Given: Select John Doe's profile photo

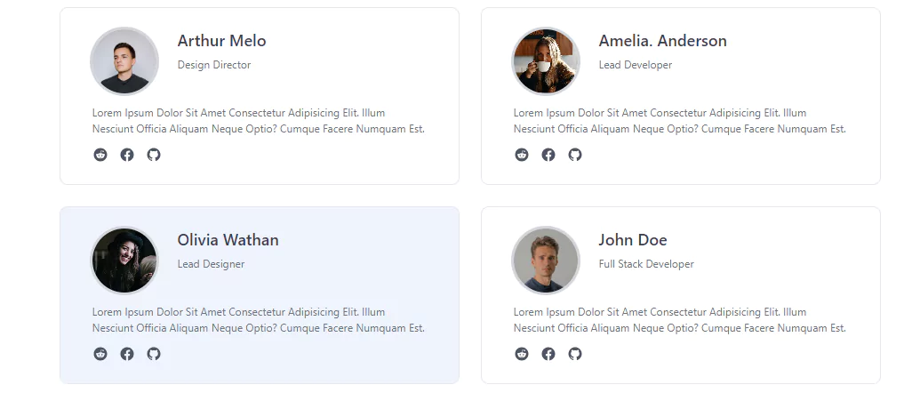Looking at the screenshot, I should [546, 261].
